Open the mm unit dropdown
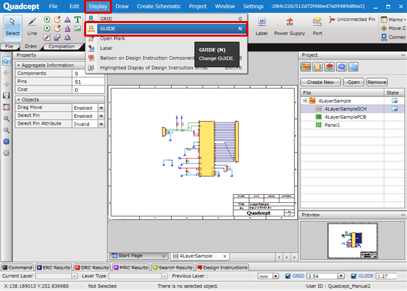 275,276
